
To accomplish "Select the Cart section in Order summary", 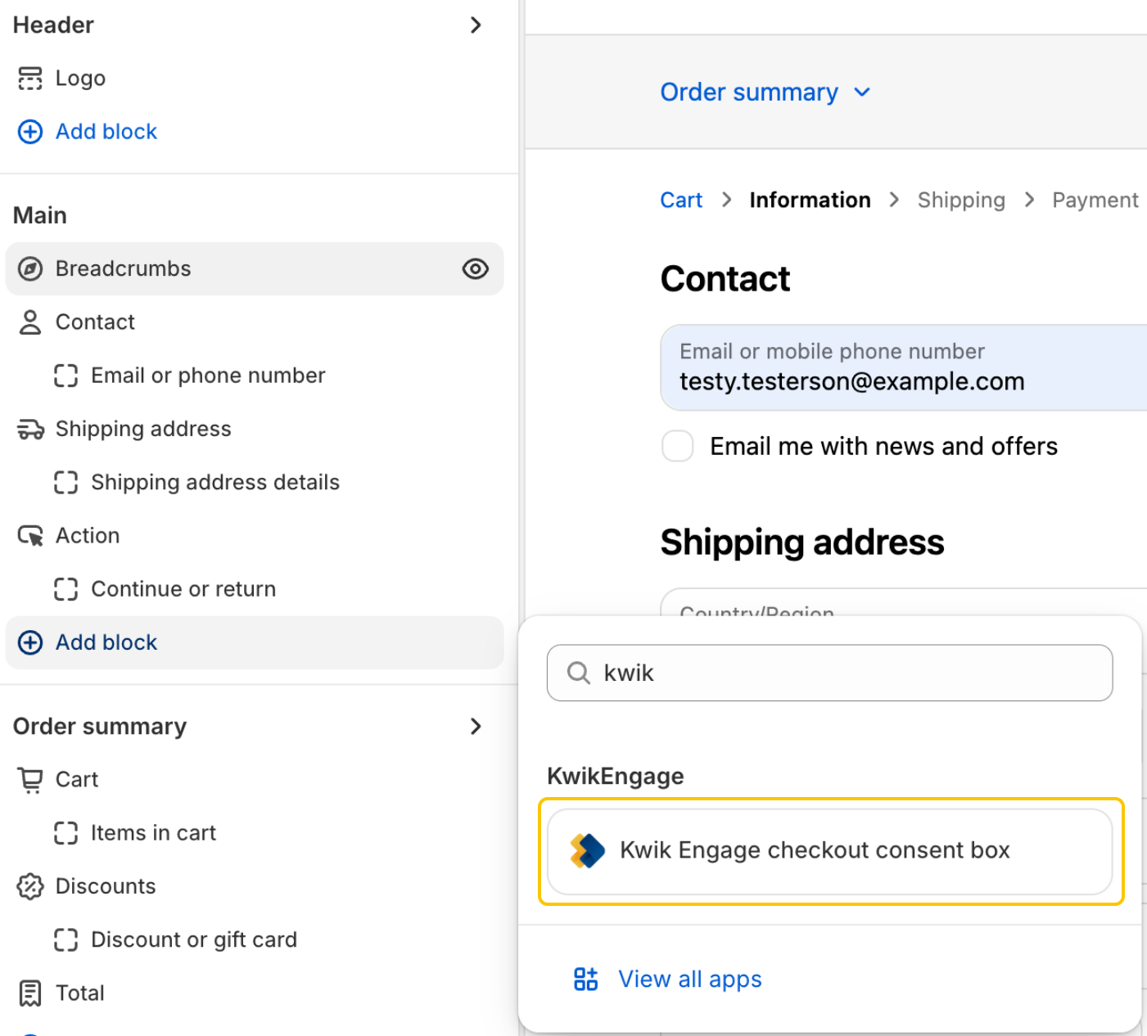I will (x=255, y=780).
